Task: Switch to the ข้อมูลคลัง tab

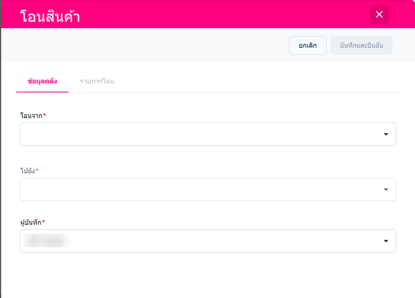Action: coord(42,81)
